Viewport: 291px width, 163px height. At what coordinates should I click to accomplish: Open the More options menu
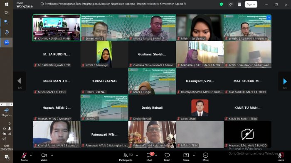205,157
